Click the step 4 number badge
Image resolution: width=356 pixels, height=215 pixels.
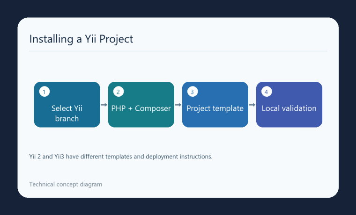267,92
